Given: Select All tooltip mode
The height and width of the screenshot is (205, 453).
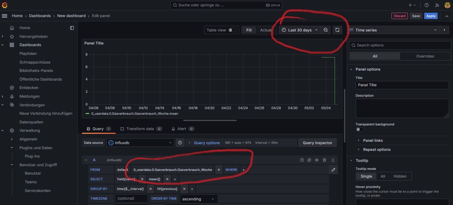Looking at the screenshot, I should [x=383, y=176].
